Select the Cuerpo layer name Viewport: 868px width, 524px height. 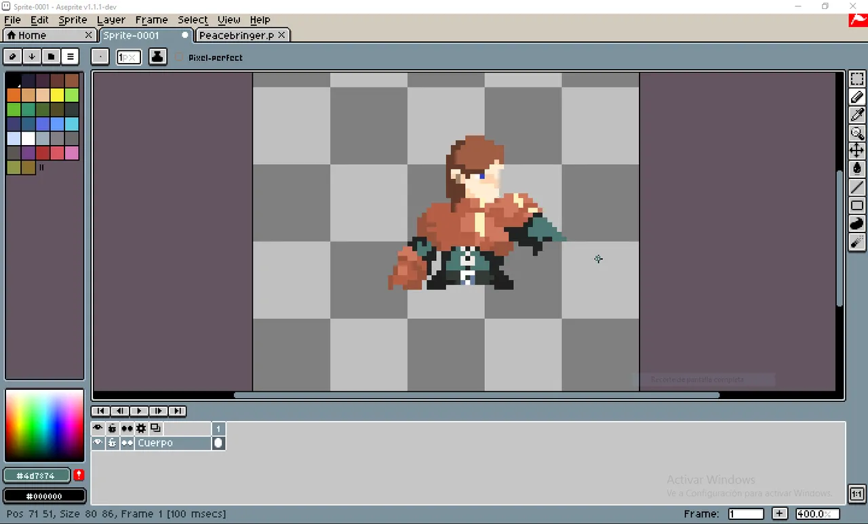tap(173, 443)
